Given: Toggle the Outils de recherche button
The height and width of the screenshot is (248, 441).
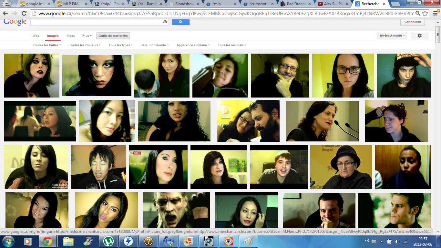Looking at the screenshot, I should (113, 36).
